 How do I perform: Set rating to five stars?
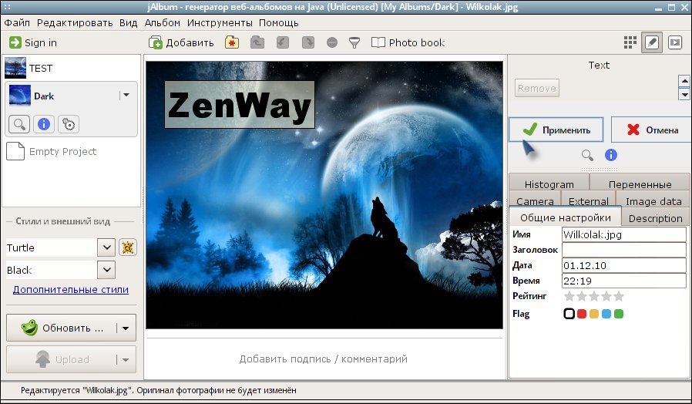[619, 296]
